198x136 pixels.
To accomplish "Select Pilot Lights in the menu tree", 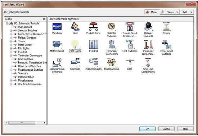I will click(x=24, y=48).
